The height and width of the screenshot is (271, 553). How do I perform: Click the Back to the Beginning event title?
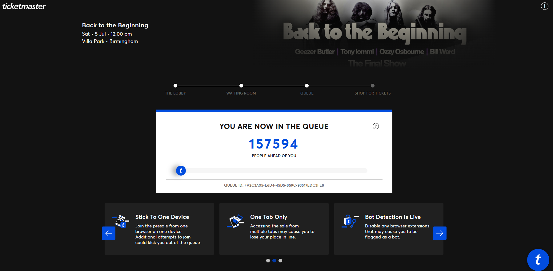pos(115,25)
